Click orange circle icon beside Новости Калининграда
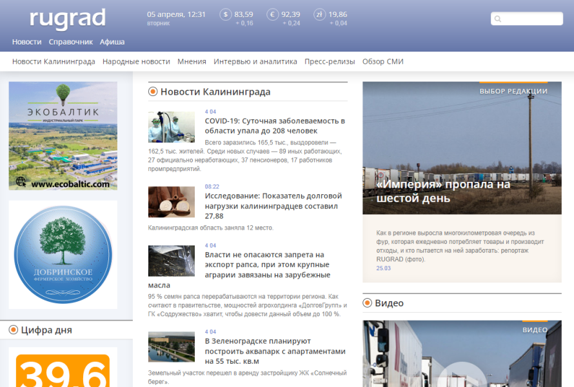 pyautogui.click(x=153, y=92)
